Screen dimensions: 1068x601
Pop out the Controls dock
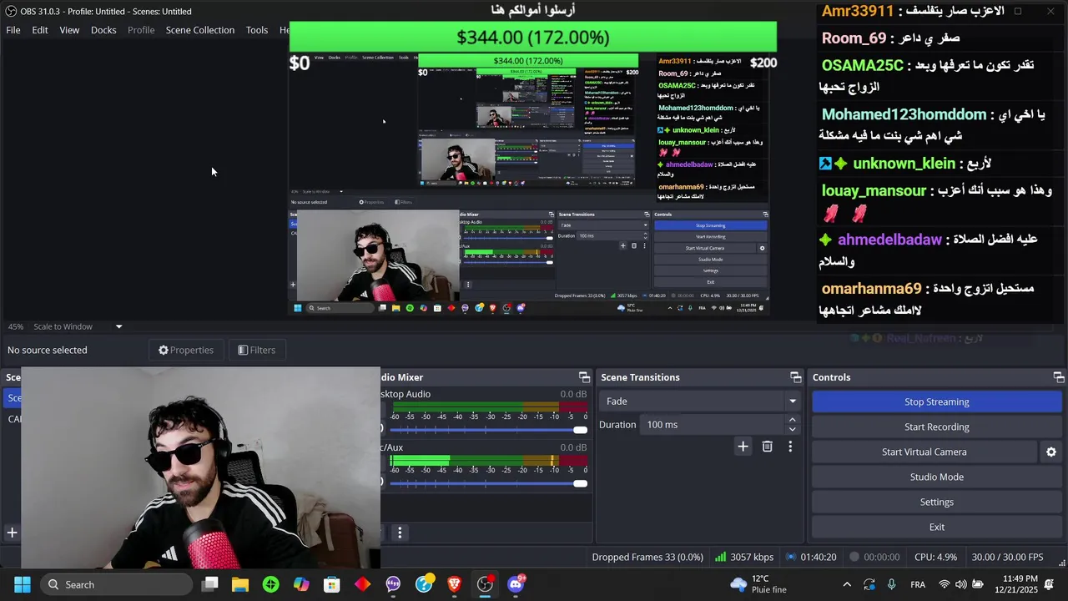tap(1059, 377)
